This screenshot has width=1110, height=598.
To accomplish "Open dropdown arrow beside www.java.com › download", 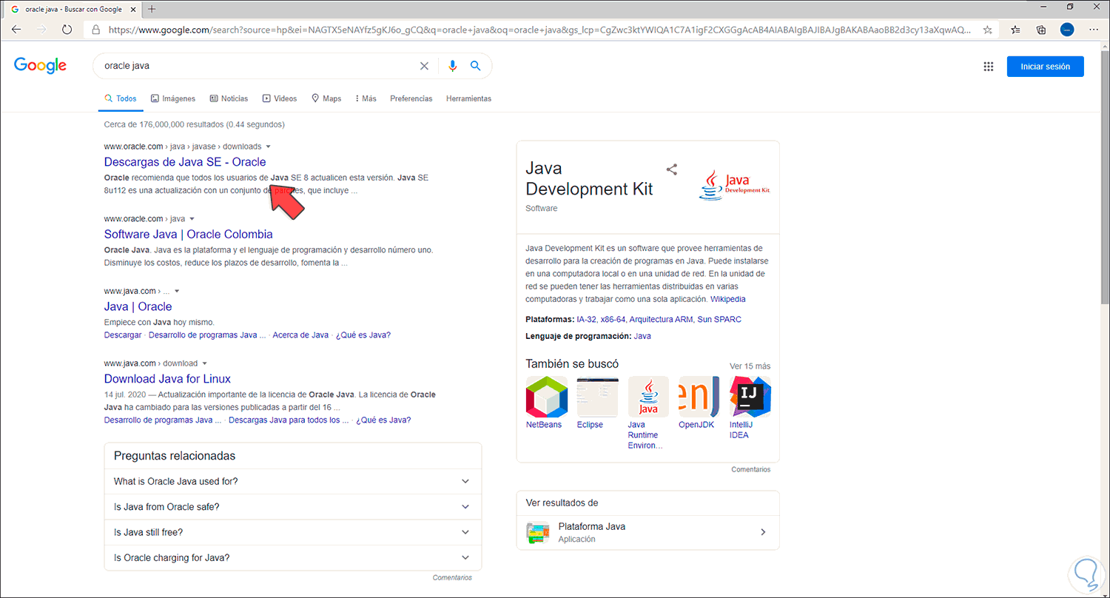I will pos(204,363).
